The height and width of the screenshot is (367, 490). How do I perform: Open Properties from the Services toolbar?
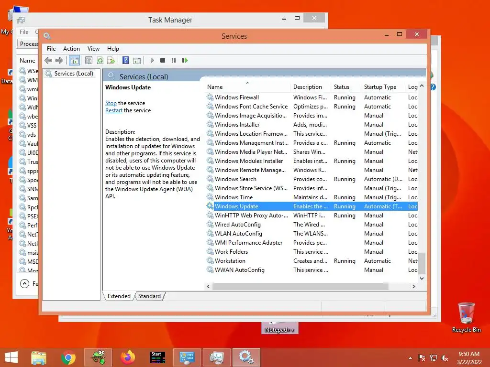[x=89, y=60]
